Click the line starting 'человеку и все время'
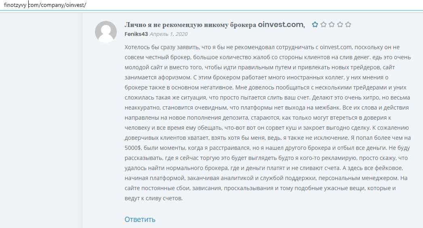The height and width of the screenshot is (228, 423). [267, 128]
